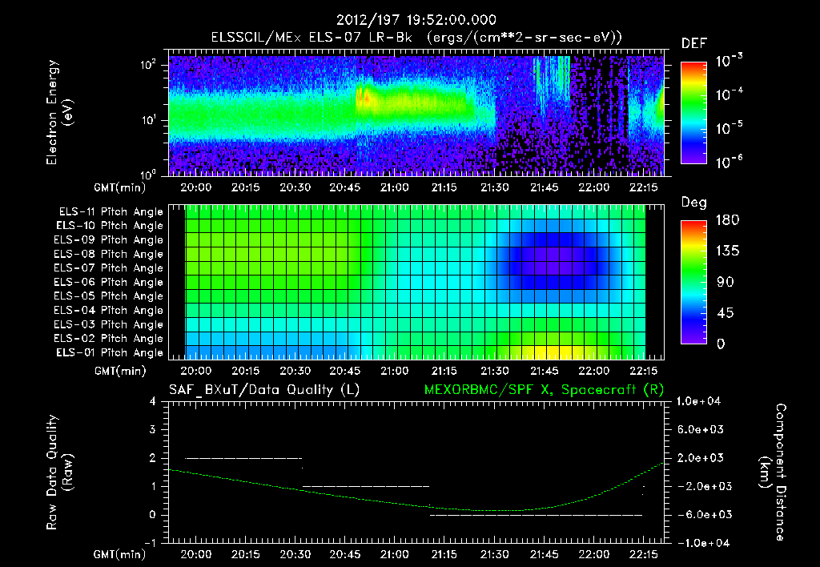The height and width of the screenshot is (567, 820).
Task: Click the 2.0e+03 distance axis value
Action: tap(700, 458)
